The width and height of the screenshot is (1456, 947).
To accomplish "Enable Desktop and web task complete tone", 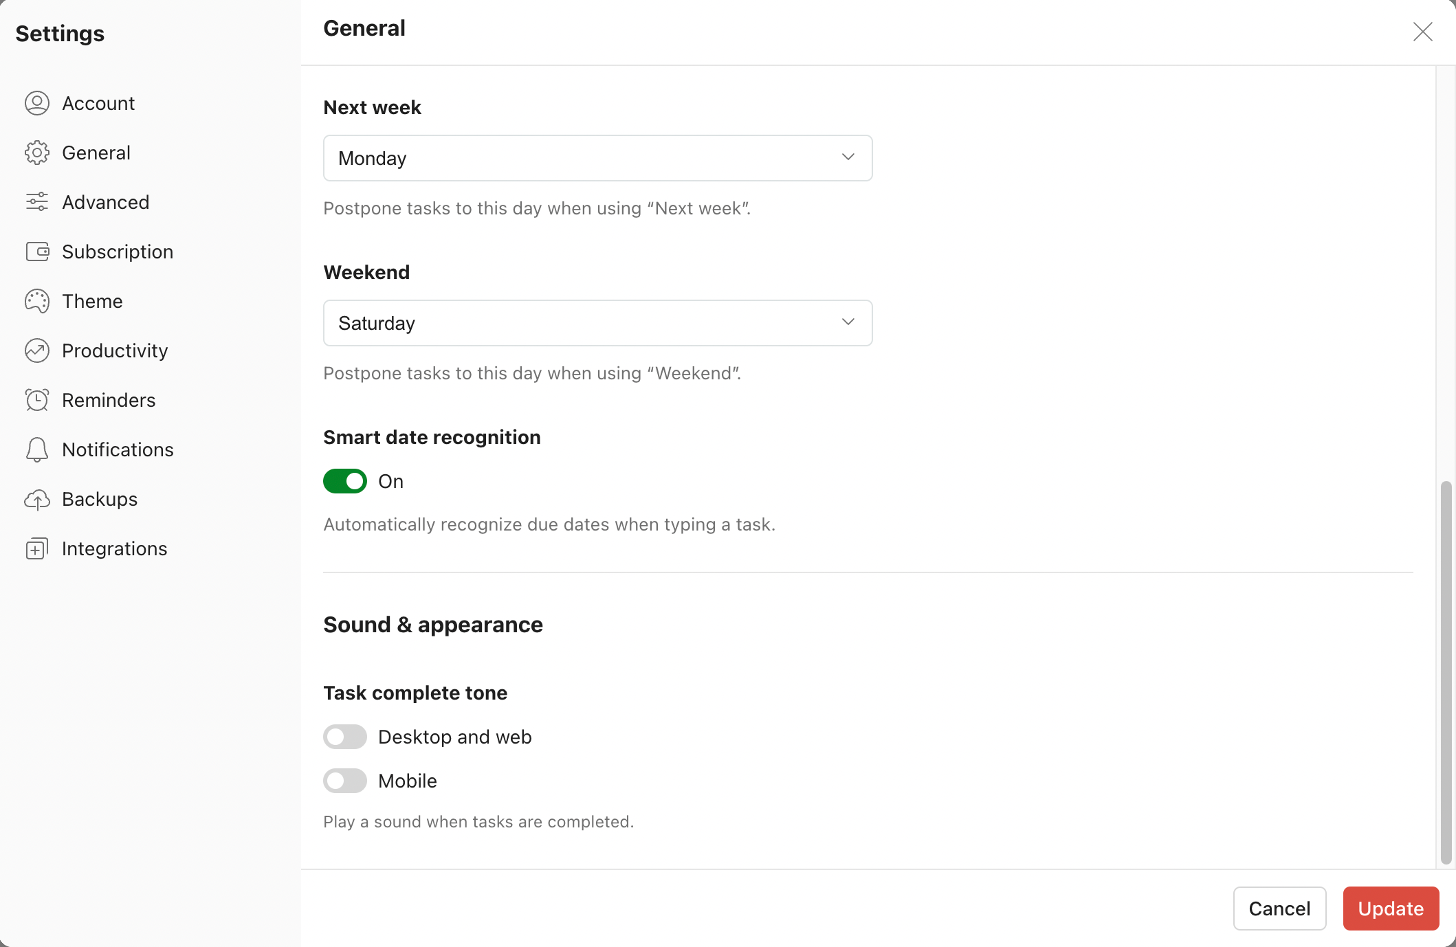I will click(345, 736).
